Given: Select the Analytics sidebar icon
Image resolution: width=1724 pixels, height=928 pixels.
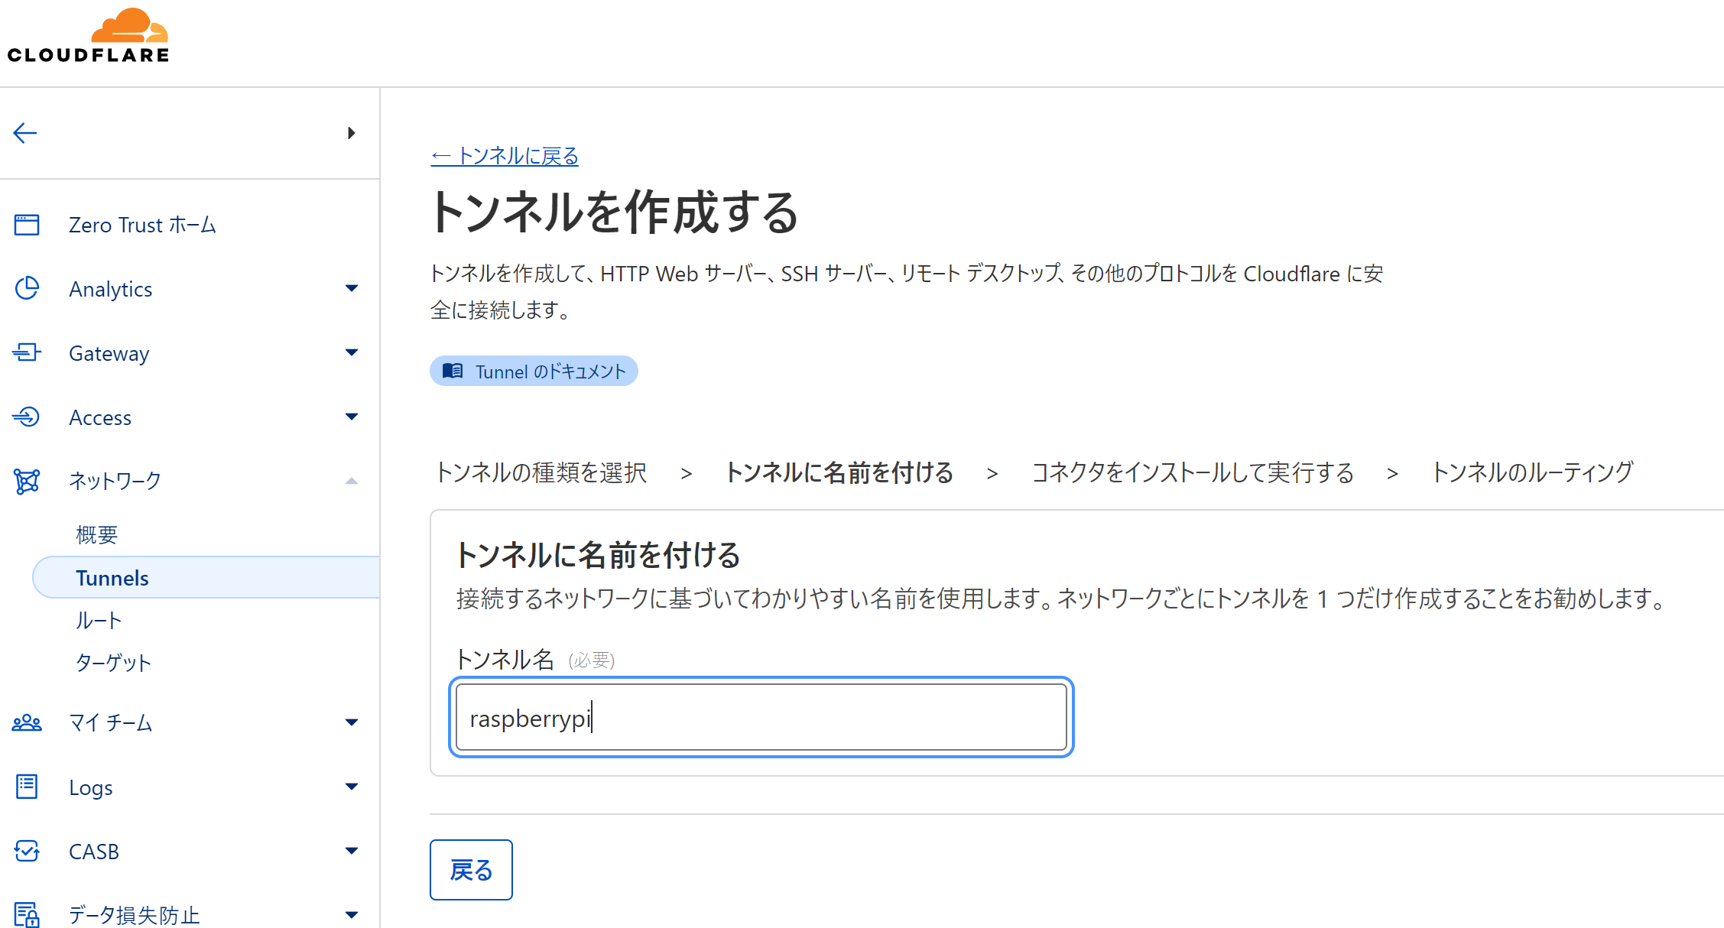Looking at the screenshot, I should click(26, 288).
